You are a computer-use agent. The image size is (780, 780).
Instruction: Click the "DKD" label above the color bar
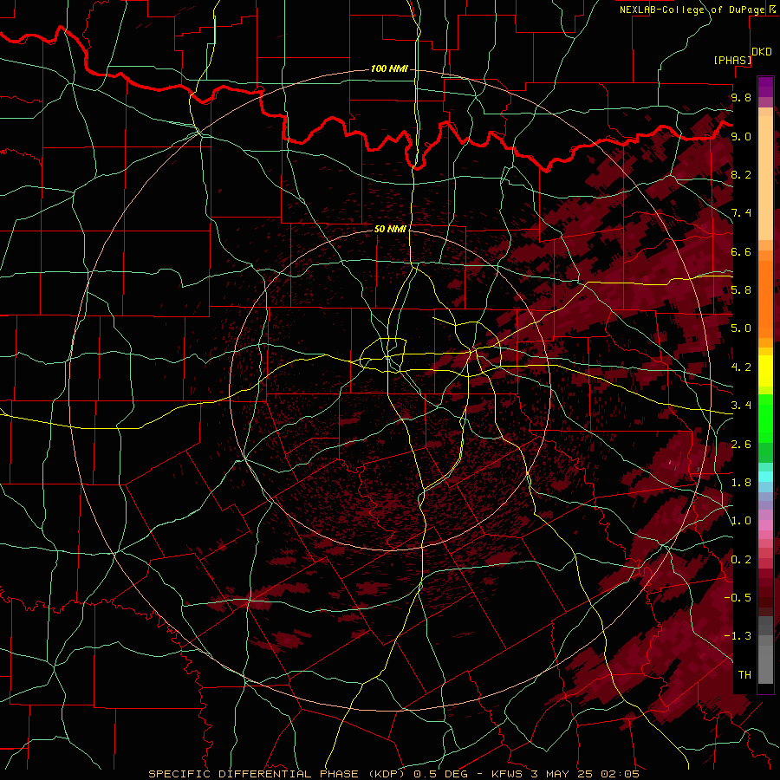click(x=762, y=52)
